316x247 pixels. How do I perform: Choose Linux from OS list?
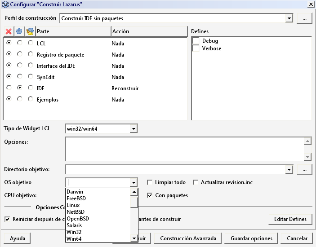(x=98, y=205)
